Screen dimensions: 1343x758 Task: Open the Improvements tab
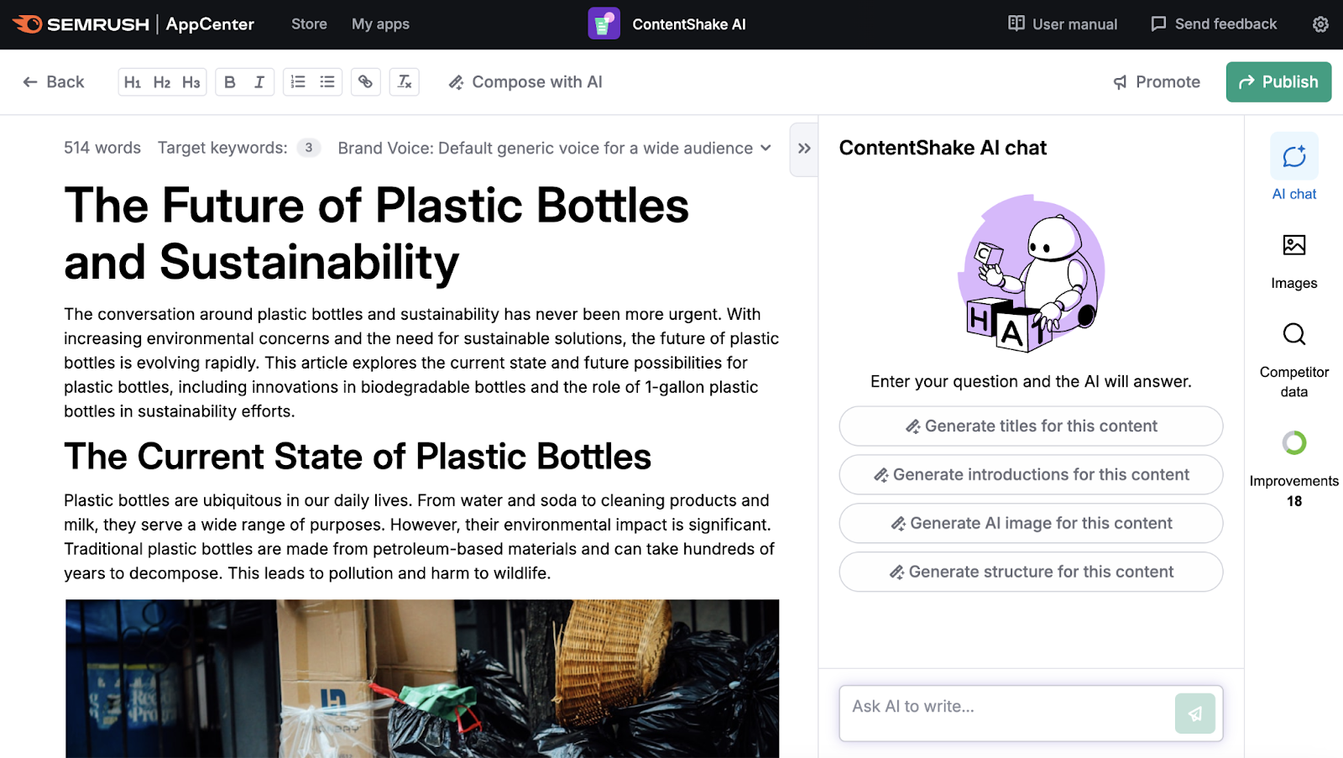pyautogui.click(x=1294, y=470)
